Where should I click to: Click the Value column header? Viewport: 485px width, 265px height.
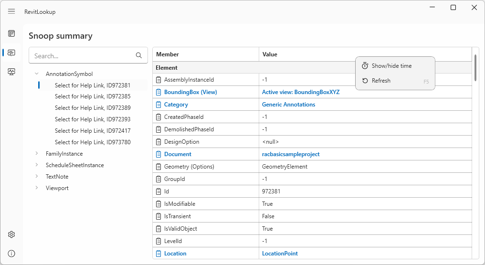[365, 54]
